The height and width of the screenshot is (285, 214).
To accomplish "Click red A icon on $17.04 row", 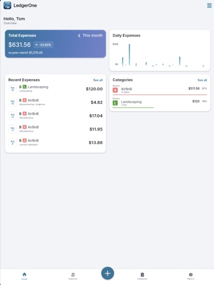I will (x=24, y=113).
